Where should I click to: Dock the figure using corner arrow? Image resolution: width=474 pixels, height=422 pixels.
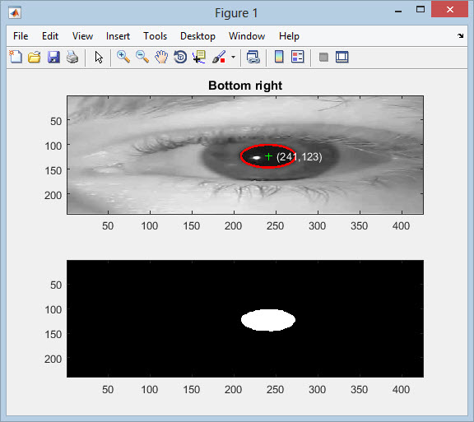point(460,35)
